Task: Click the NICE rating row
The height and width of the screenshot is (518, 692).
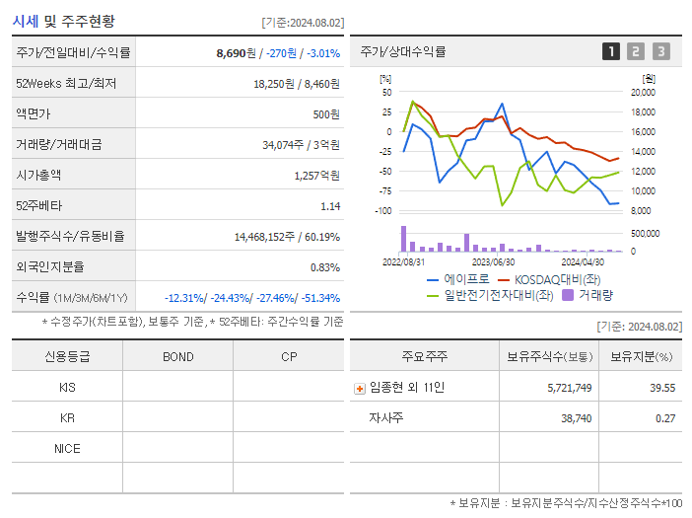Action: point(177,448)
